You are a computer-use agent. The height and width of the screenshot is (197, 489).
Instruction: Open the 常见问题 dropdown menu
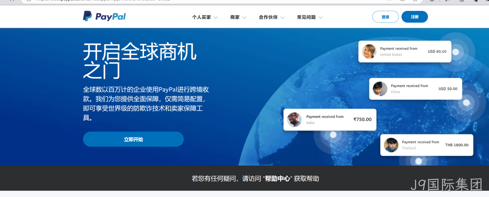point(309,17)
